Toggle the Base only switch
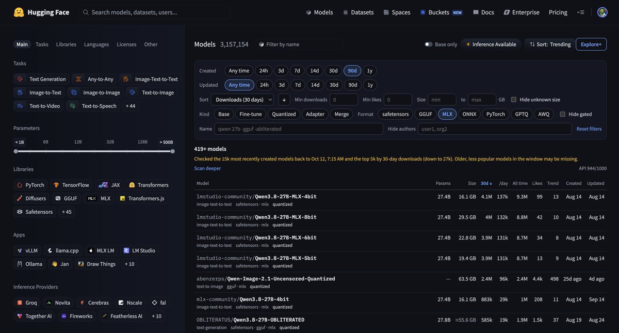Screen dimensions: 619x333 (428, 44)
